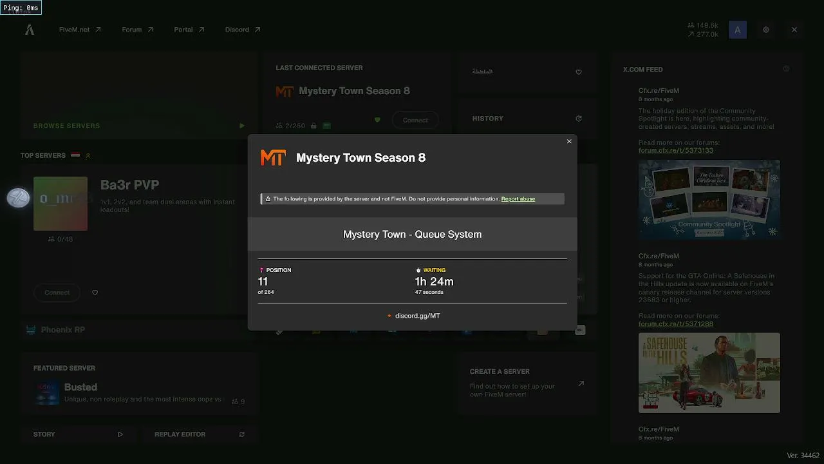Click the country flag next to Top Servers
This screenshot has height=464, width=824.
(x=75, y=155)
